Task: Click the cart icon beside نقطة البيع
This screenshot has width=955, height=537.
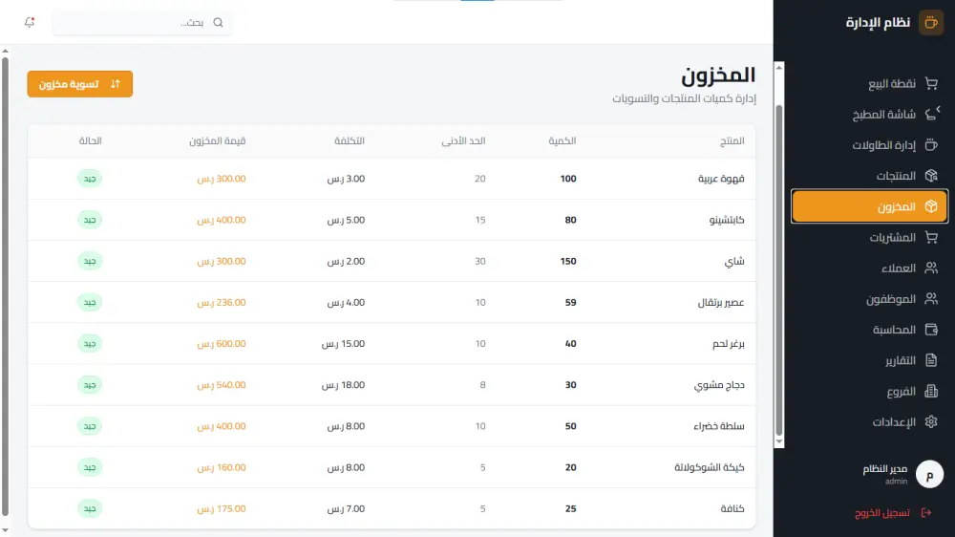Action: click(930, 83)
